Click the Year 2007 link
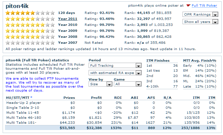223x135 pixels. (68, 42)
